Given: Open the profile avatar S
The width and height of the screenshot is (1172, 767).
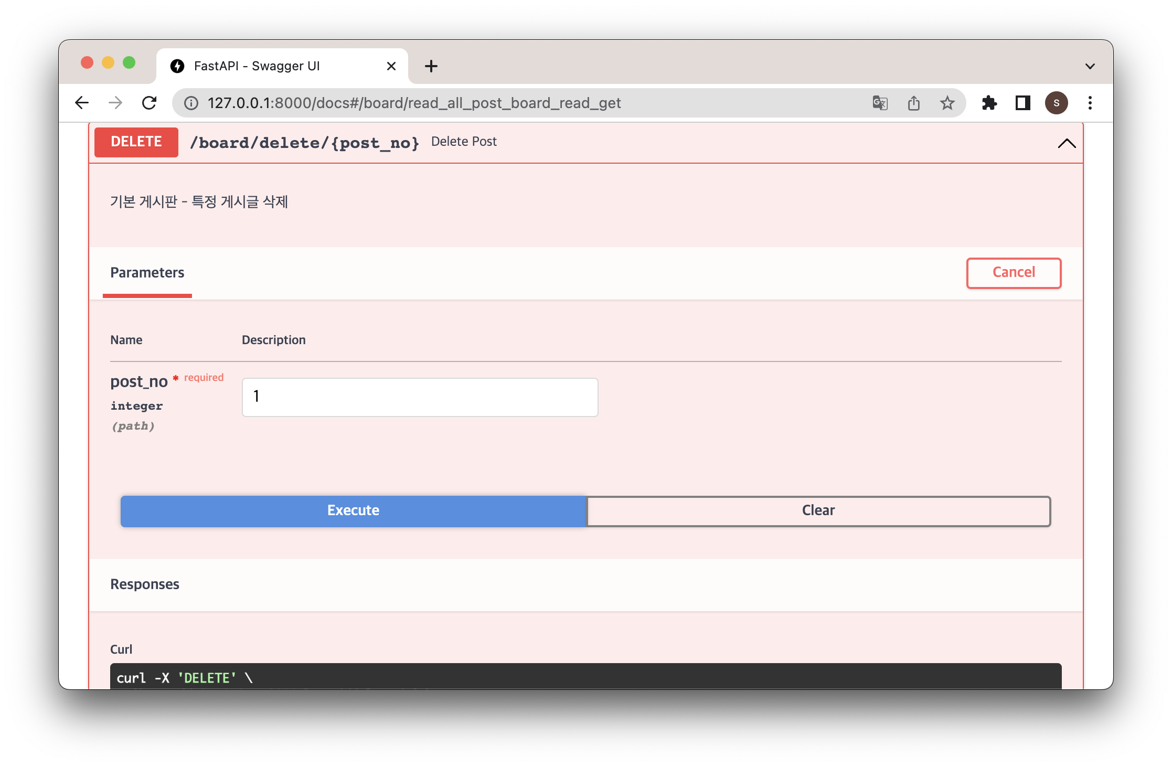Looking at the screenshot, I should (1056, 103).
